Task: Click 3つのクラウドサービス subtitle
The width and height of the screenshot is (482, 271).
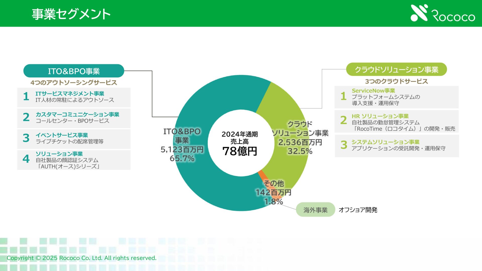Action: tap(396, 81)
